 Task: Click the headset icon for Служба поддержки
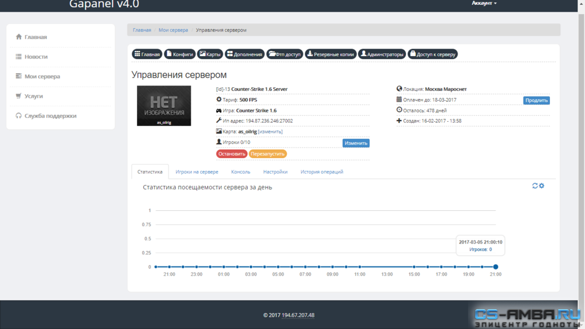(x=19, y=115)
